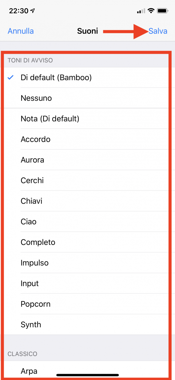
Task: Tap Salva to save the sound
Action: (158, 31)
